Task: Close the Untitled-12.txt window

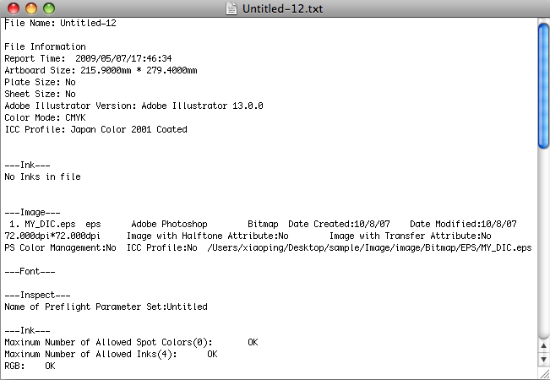Action: point(12,8)
